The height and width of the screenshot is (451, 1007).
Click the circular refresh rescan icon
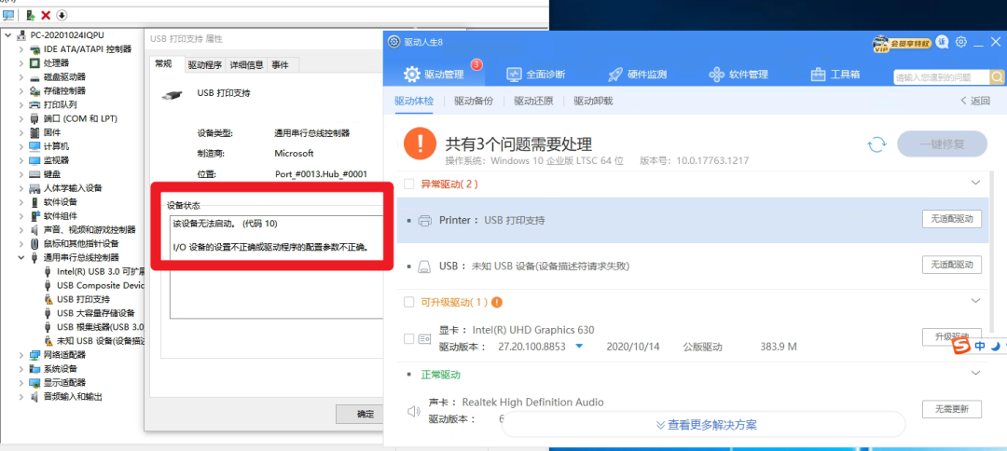point(876,144)
